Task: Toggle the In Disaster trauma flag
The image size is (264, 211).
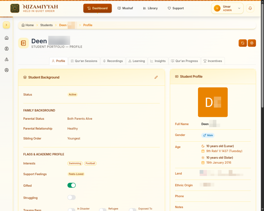Action: pos(72,210)
